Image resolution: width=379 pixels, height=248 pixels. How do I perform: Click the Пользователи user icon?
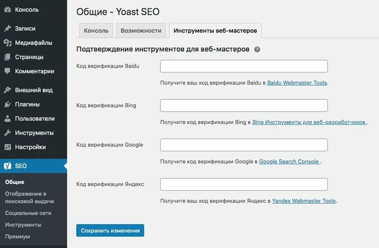pos(8,119)
